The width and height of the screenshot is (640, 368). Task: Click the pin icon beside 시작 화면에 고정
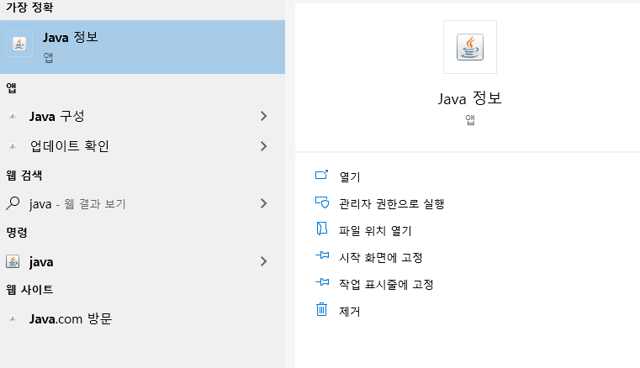point(322,255)
